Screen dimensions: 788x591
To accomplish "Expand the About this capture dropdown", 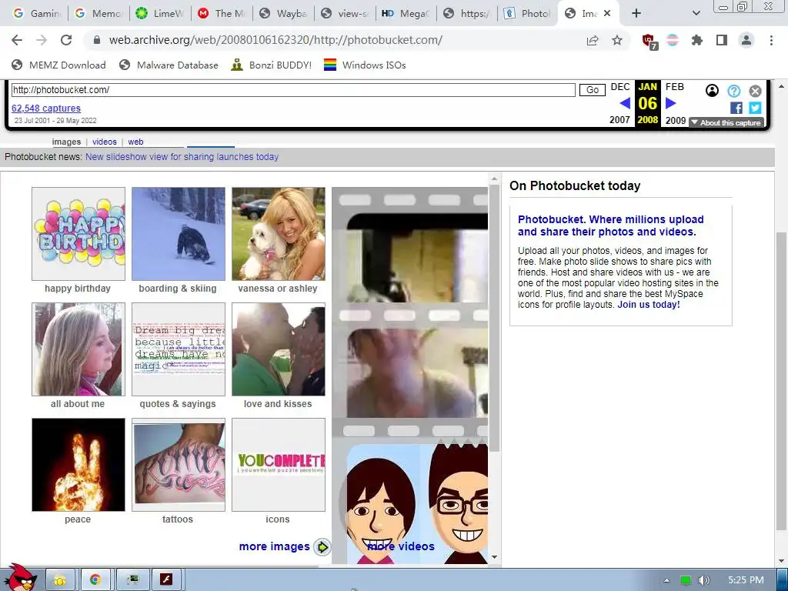I will pyautogui.click(x=726, y=122).
